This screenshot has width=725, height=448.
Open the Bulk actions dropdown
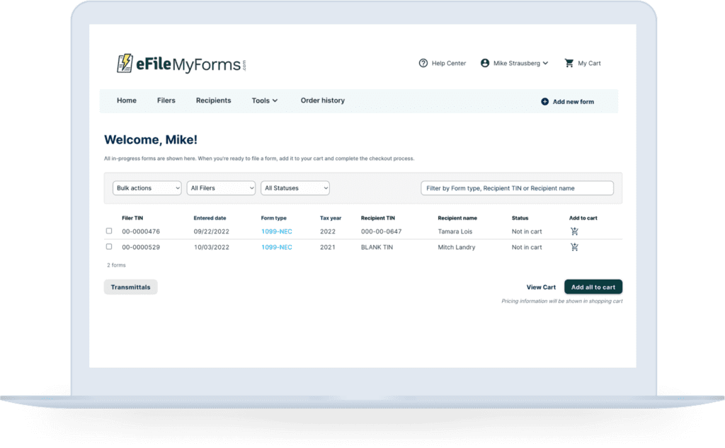147,188
